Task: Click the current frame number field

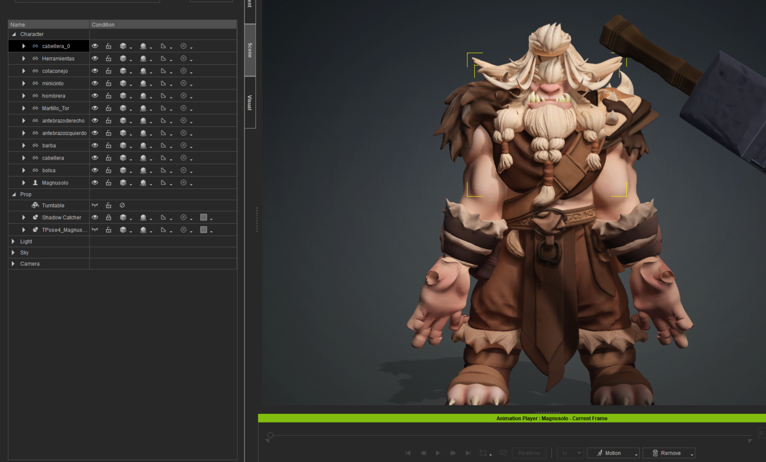Action: 761,433
